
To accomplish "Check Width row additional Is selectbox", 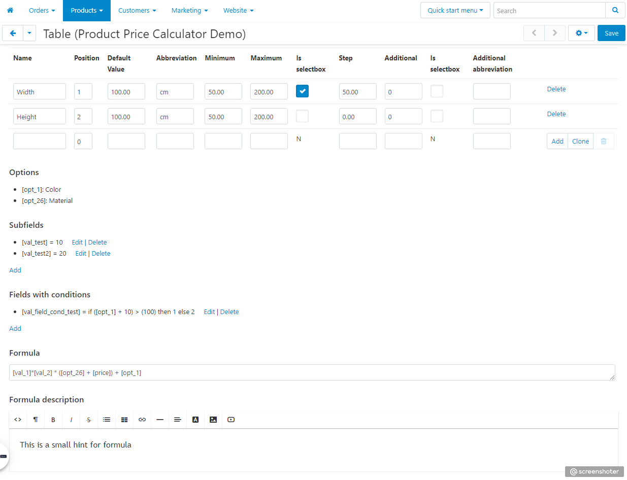I will pos(437,91).
